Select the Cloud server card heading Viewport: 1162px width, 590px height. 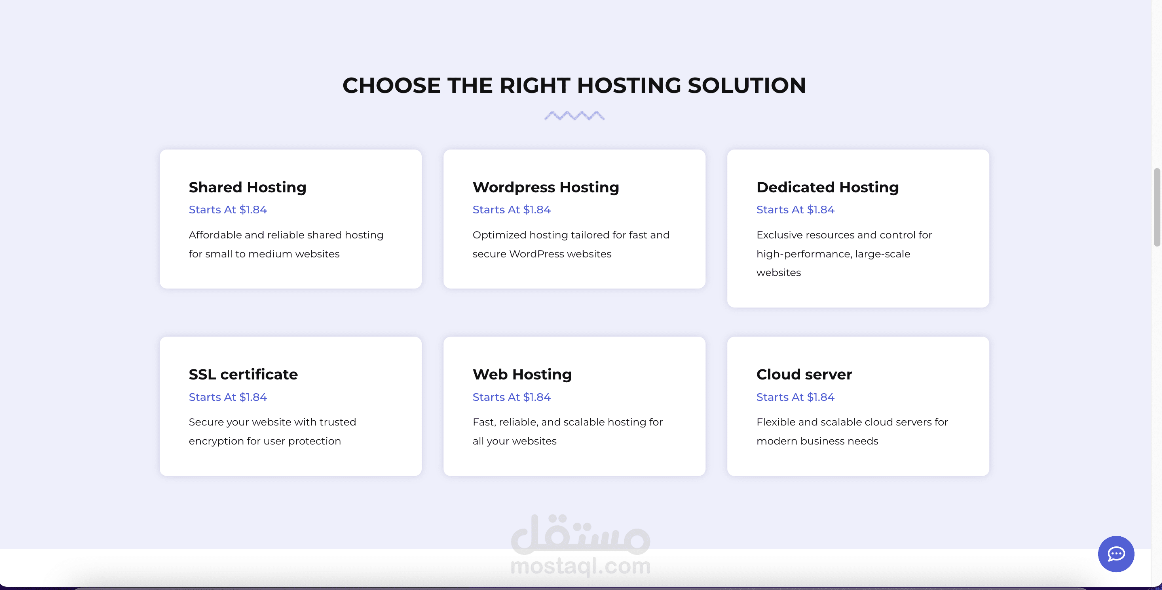(x=804, y=374)
